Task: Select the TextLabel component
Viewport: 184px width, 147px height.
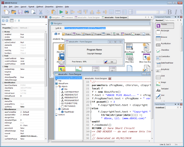Action: [x=162, y=90]
